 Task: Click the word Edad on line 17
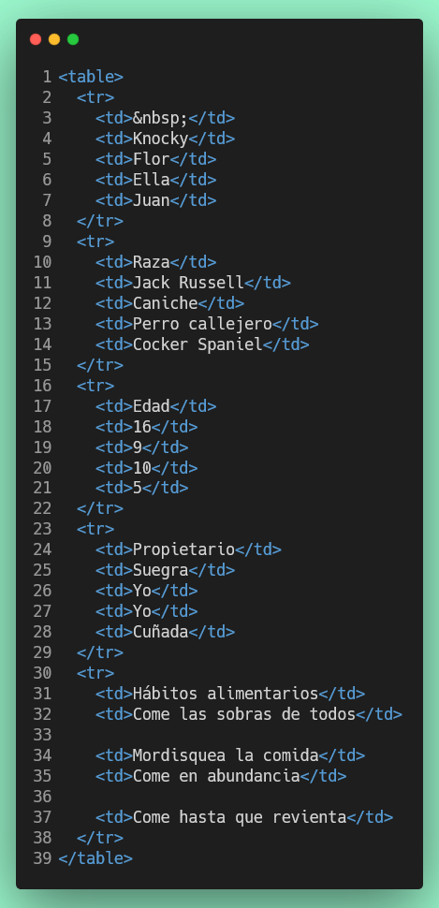point(151,406)
